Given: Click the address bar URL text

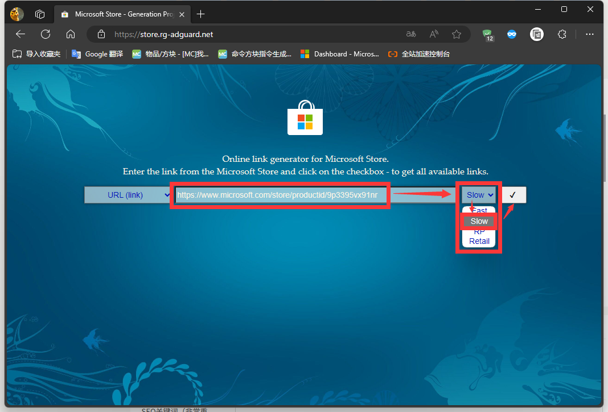Looking at the screenshot, I should [x=163, y=34].
